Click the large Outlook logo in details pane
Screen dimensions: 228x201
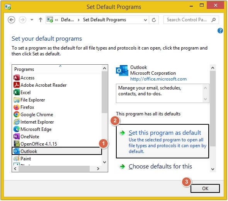tap(122, 71)
